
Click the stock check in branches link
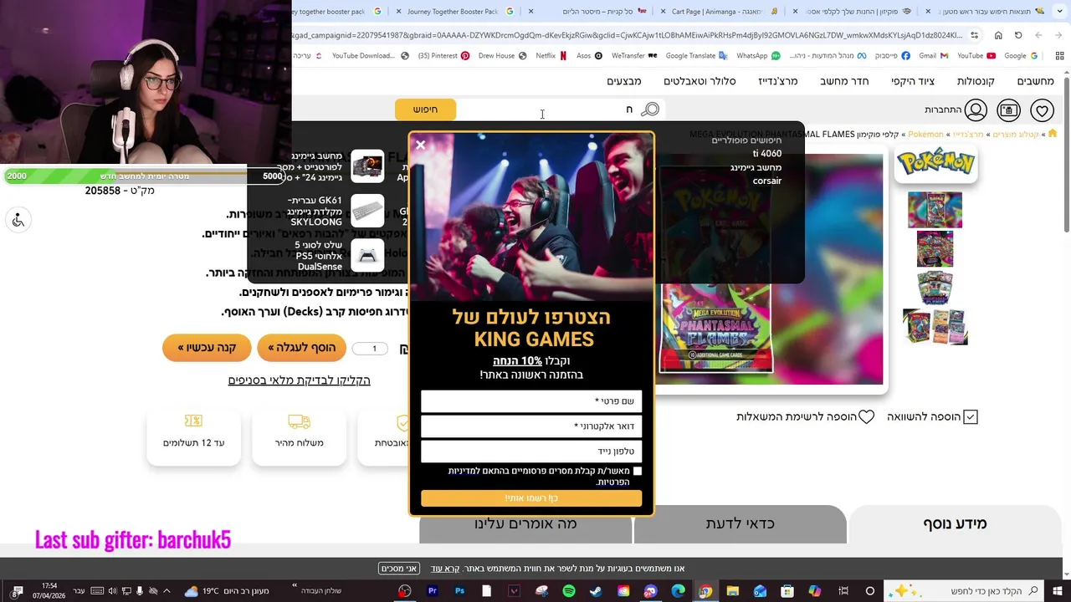click(299, 380)
